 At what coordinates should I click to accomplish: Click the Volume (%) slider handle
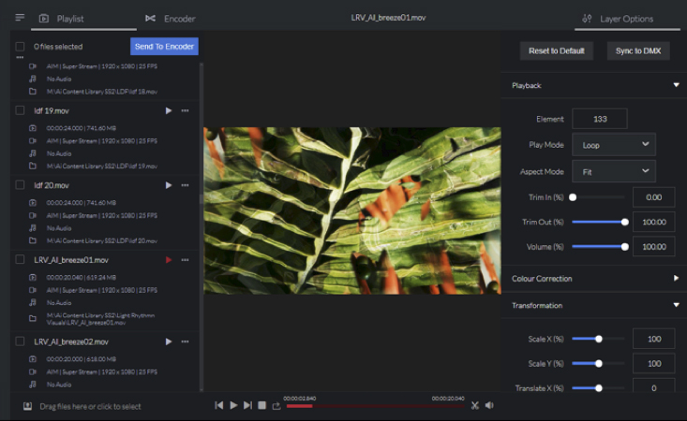624,247
